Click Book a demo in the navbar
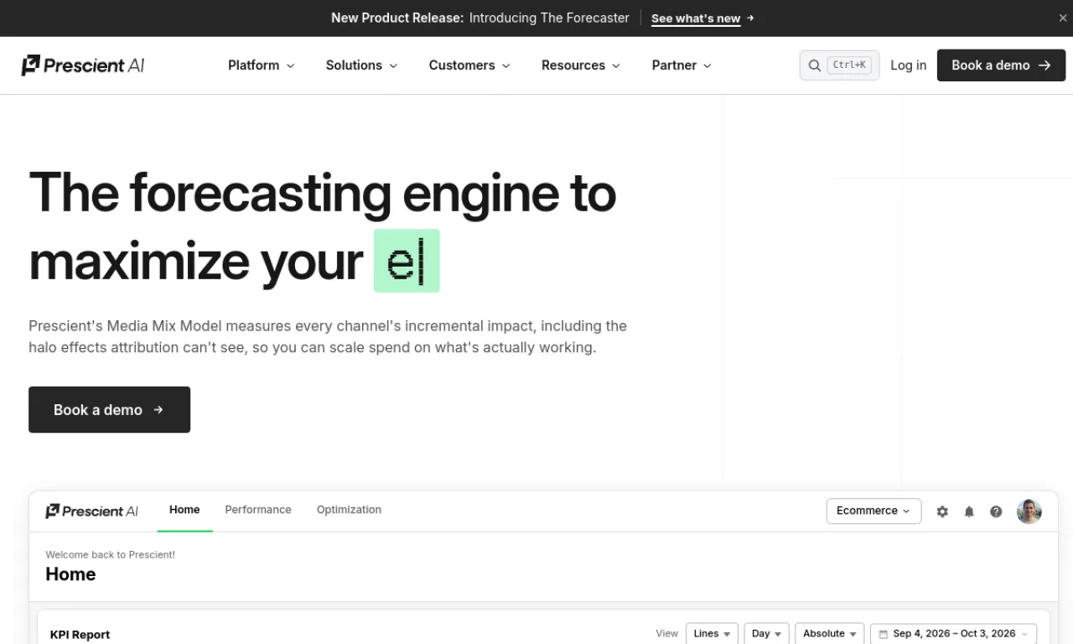This screenshot has height=644, width=1073. [x=1001, y=65]
